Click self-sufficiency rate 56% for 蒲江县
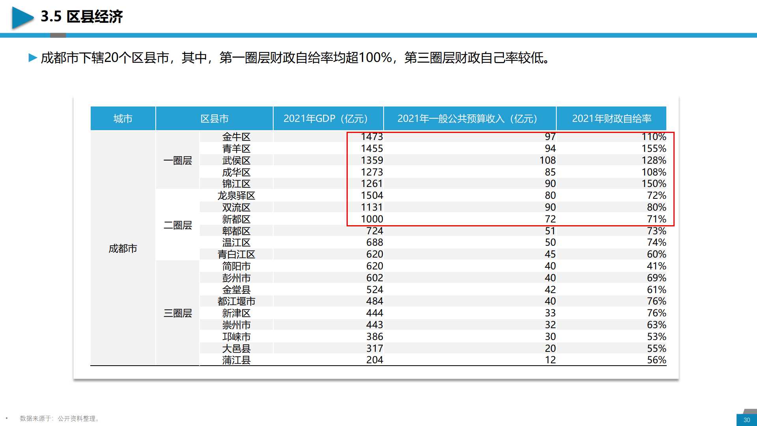 point(656,360)
